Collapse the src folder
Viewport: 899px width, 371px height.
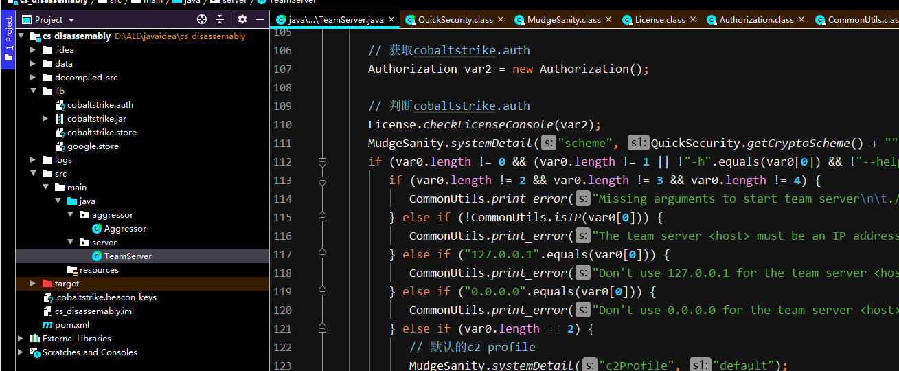click(x=34, y=174)
